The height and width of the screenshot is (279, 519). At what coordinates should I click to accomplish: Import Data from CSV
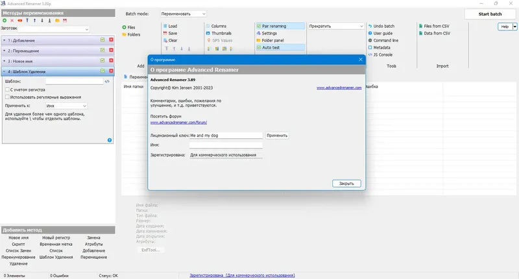(435, 33)
